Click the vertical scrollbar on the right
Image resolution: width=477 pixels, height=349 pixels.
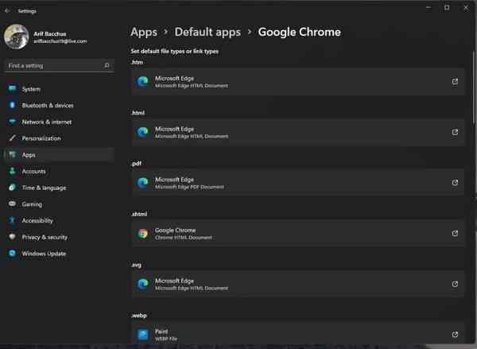pyautogui.click(x=474, y=88)
